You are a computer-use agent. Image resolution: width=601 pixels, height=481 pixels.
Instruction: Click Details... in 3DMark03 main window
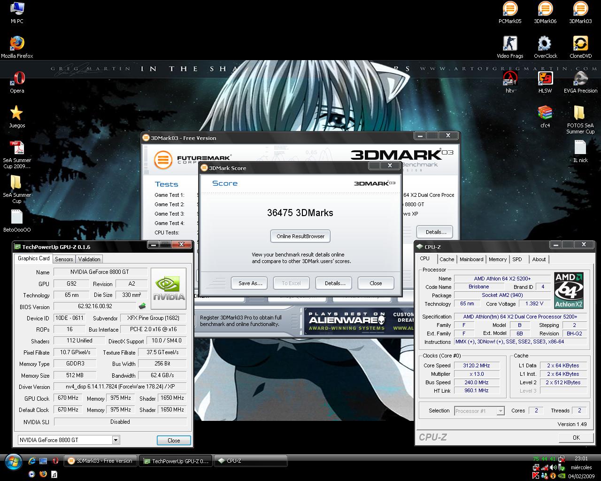(435, 232)
